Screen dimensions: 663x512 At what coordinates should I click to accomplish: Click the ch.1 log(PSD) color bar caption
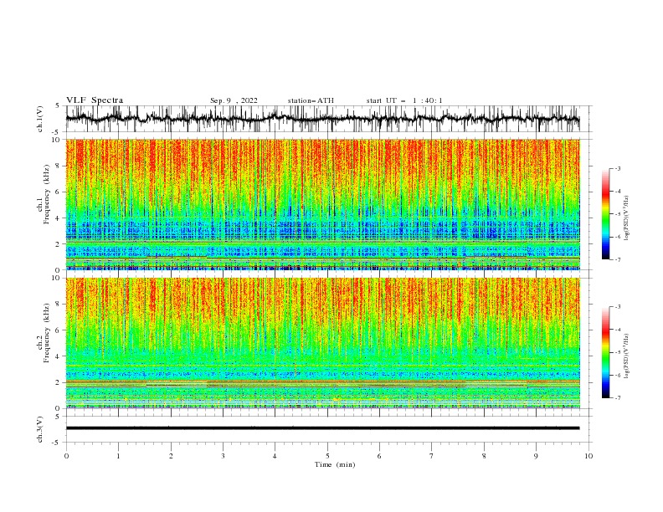(x=626, y=218)
